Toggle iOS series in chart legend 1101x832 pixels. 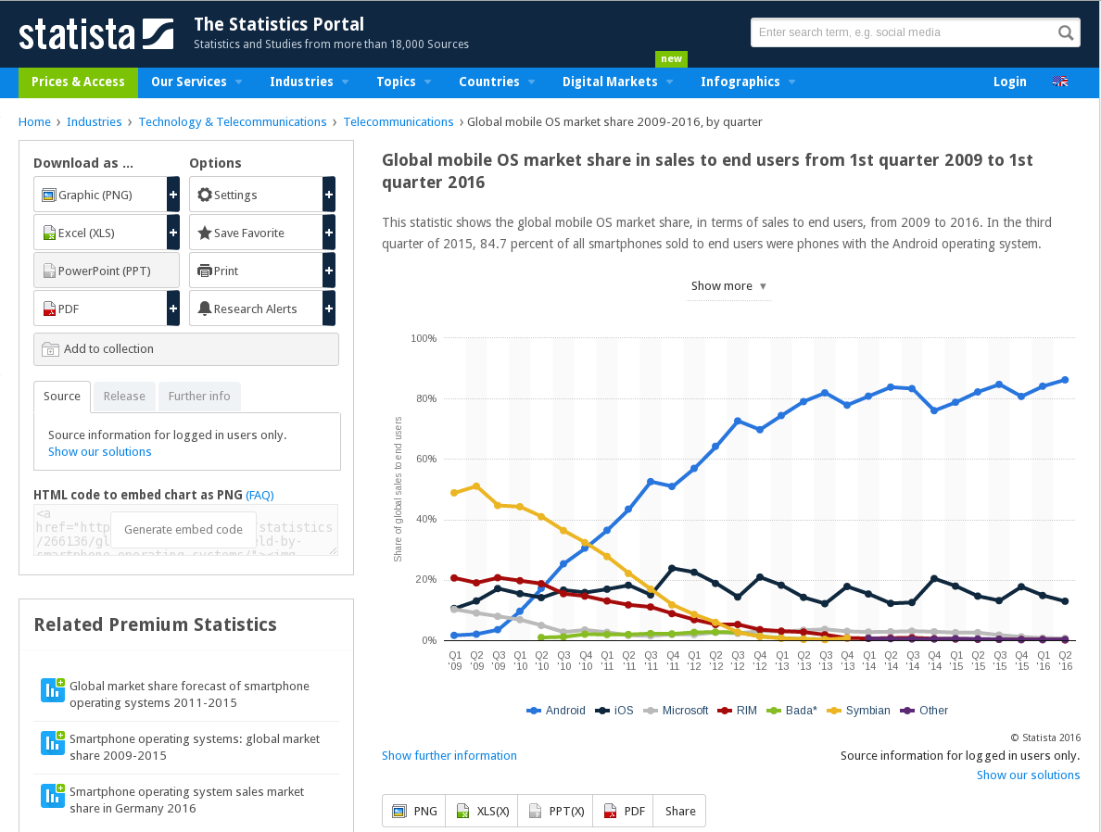click(x=614, y=711)
